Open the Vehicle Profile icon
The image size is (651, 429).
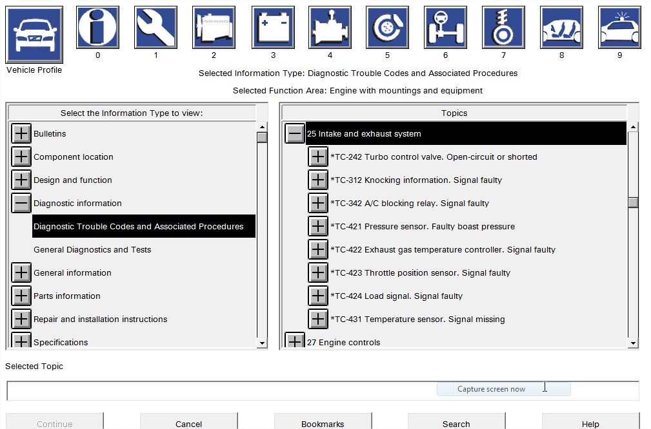point(34,34)
